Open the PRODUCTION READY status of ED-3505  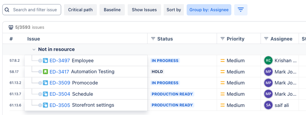coord(172,105)
